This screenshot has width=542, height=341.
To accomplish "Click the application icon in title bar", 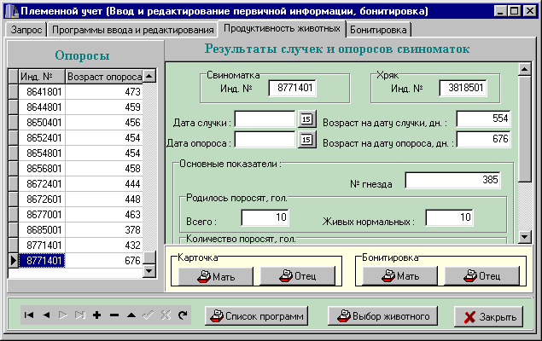I will [x=12, y=11].
